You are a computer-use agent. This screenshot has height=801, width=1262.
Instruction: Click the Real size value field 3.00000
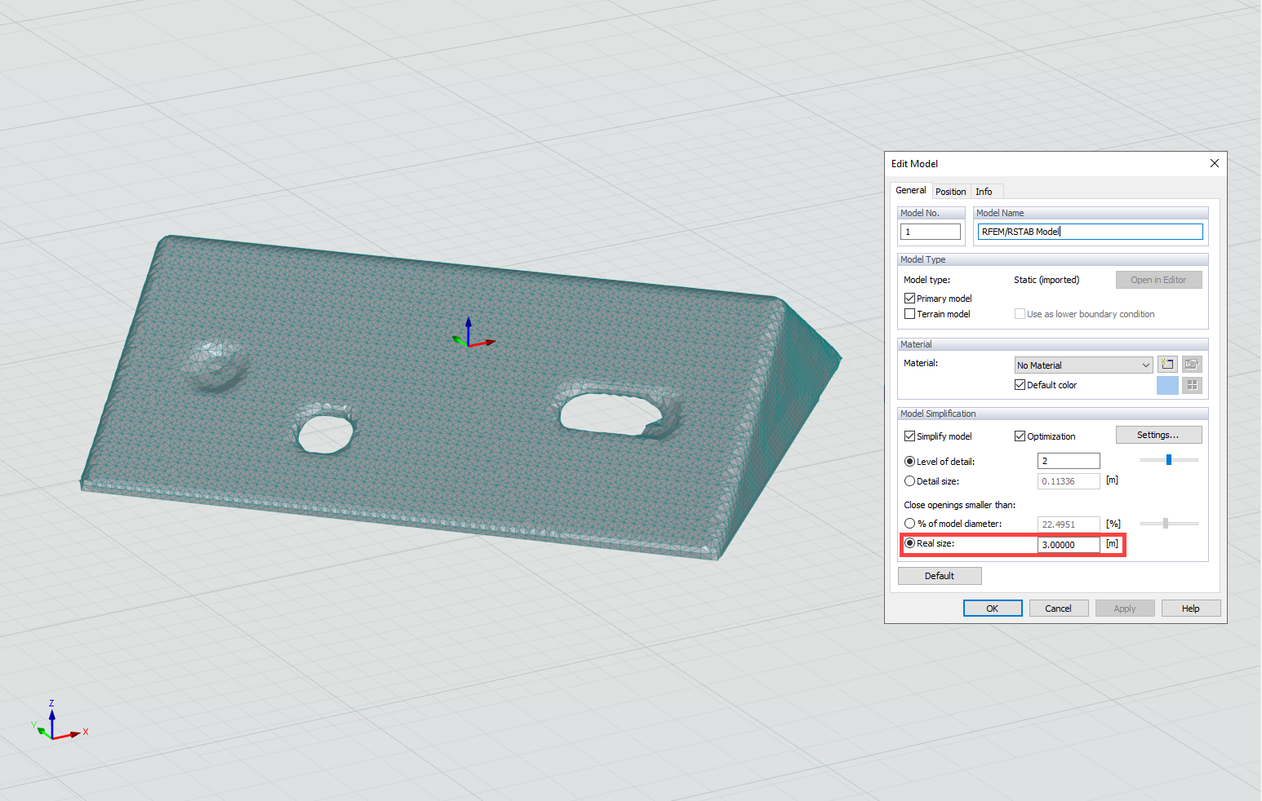(1069, 545)
